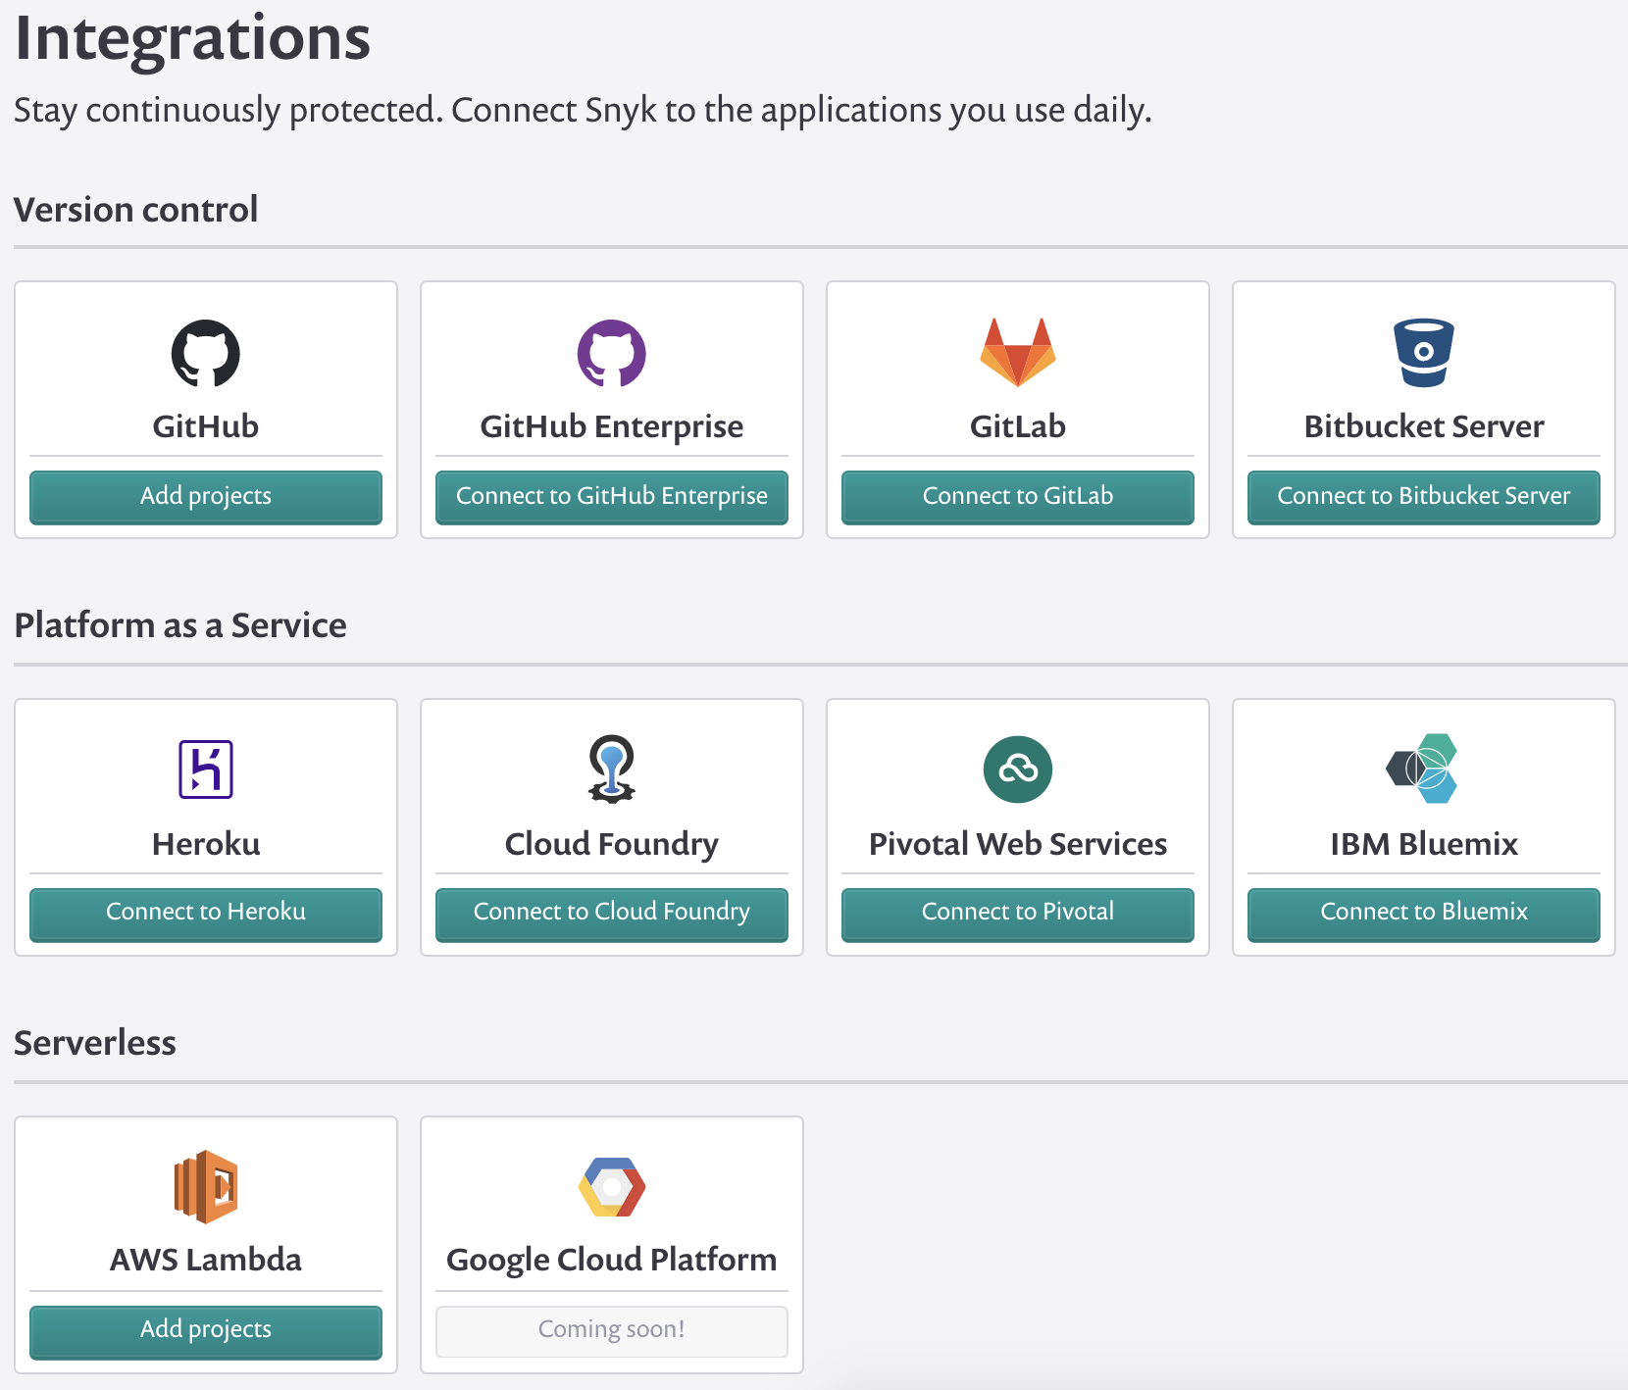
Task: Click the Cloud Foundry logo icon
Action: point(611,769)
